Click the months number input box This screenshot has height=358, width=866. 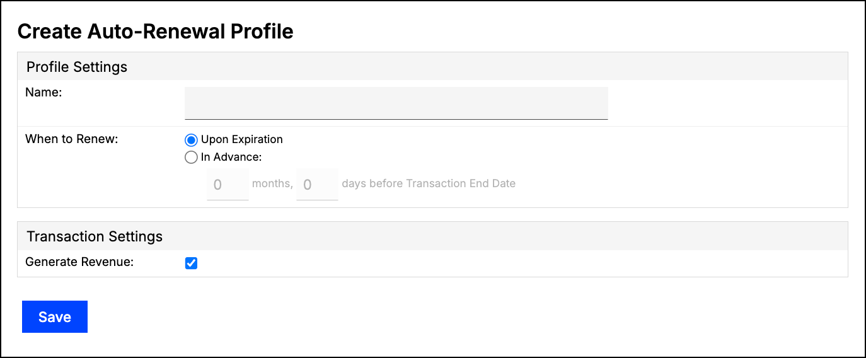pyautogui.click(x=228, y=184)
